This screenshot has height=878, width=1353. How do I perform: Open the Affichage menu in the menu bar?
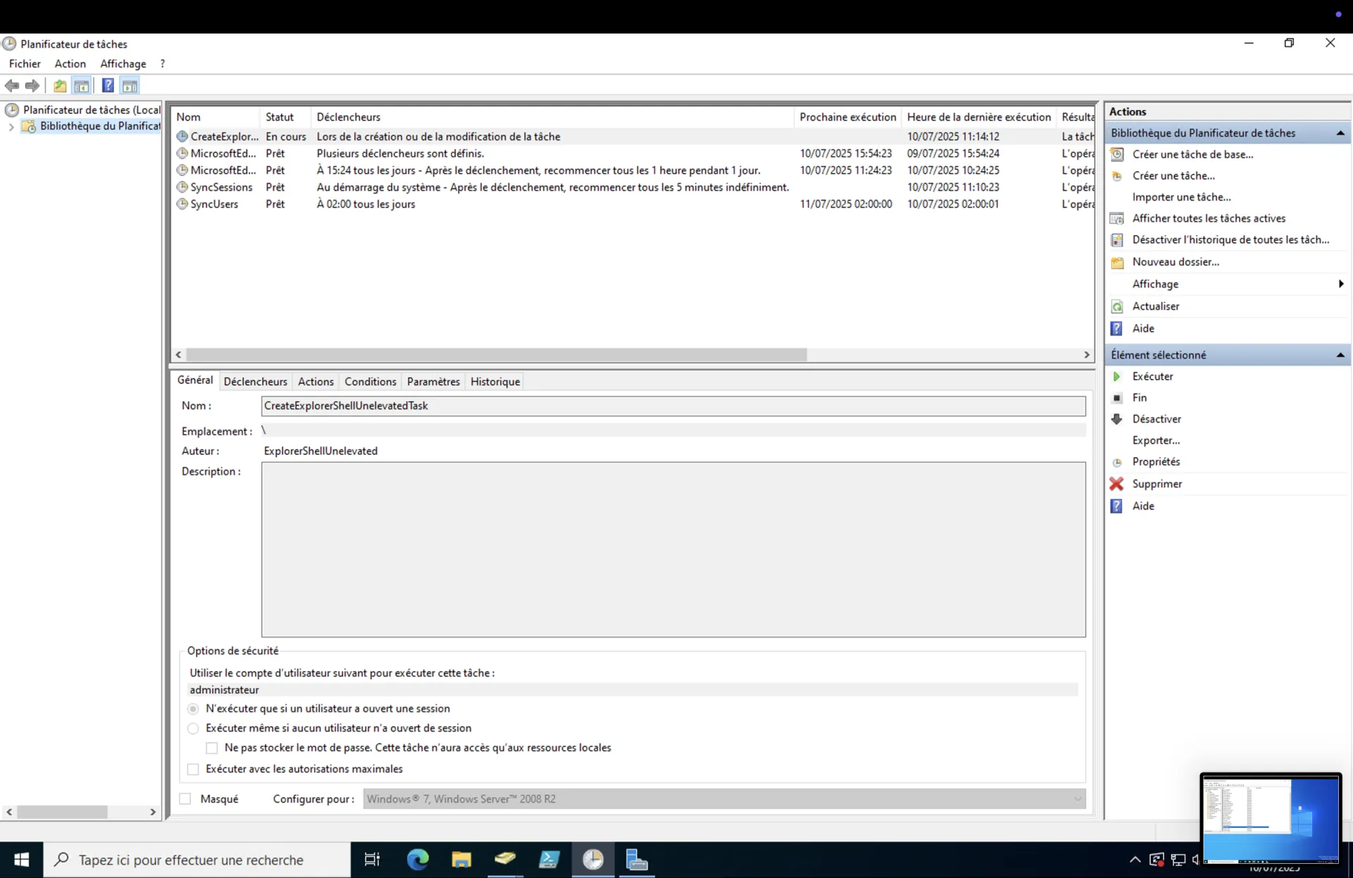point(123,63)
